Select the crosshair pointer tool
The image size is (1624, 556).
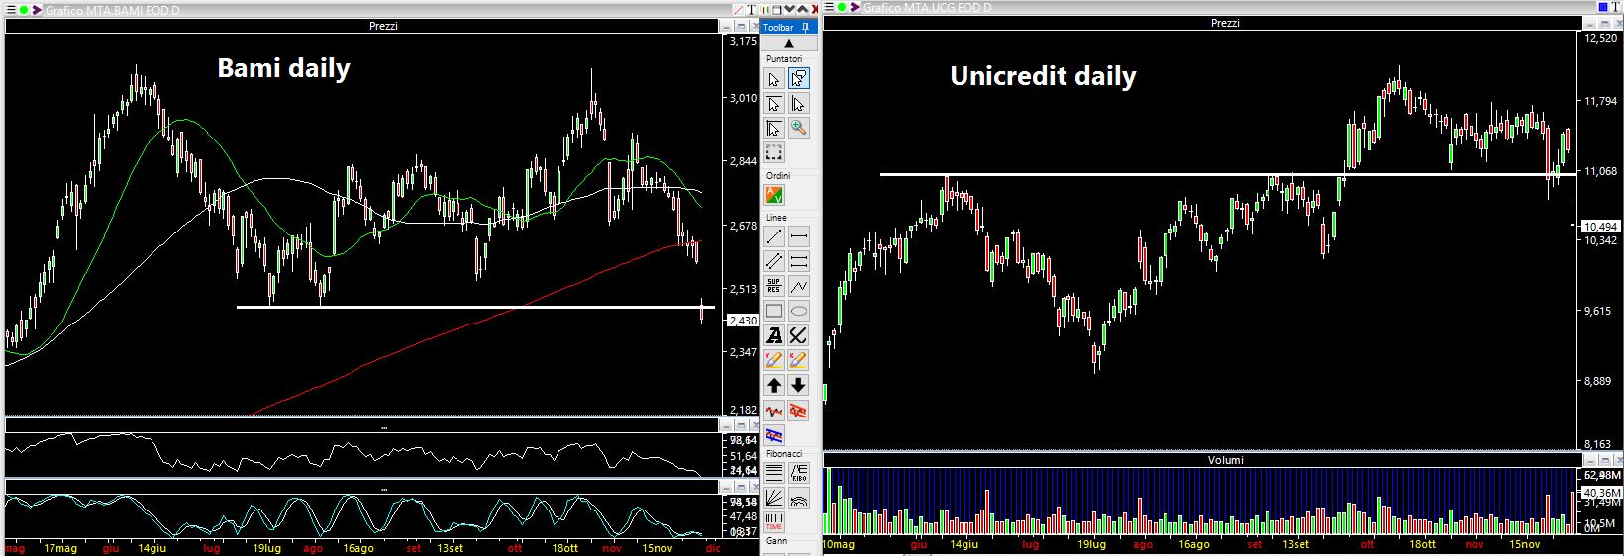click(774, 128)
